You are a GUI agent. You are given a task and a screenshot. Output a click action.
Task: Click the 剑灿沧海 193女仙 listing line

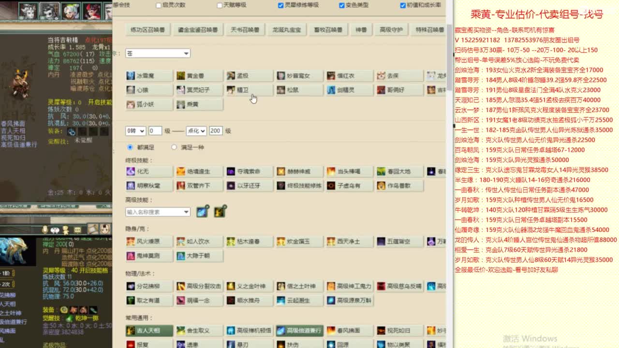click(529, 70)
